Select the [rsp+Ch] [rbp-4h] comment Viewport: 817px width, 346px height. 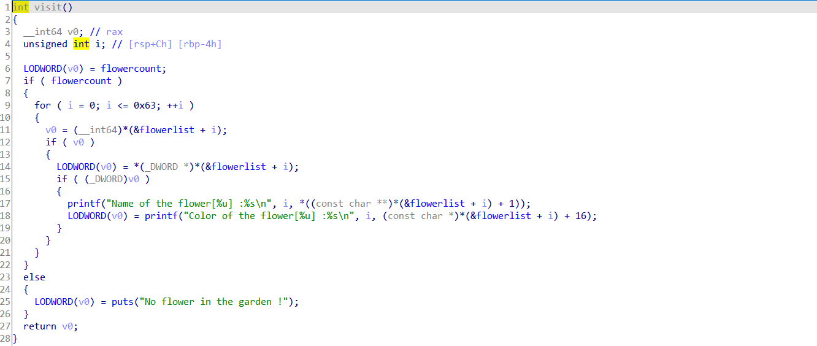tap(175, 44)
